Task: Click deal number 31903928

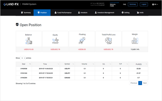Action: (24, 69)
